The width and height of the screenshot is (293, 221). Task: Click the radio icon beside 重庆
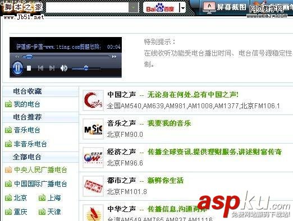8,212
